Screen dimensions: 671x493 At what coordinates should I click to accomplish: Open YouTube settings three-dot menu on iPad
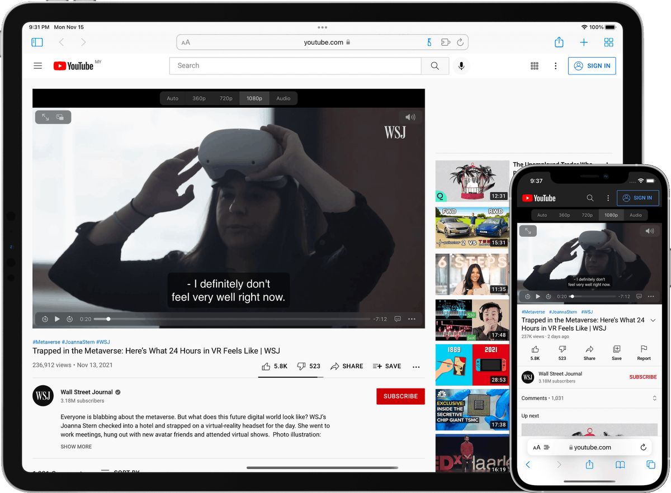(555, 65)
